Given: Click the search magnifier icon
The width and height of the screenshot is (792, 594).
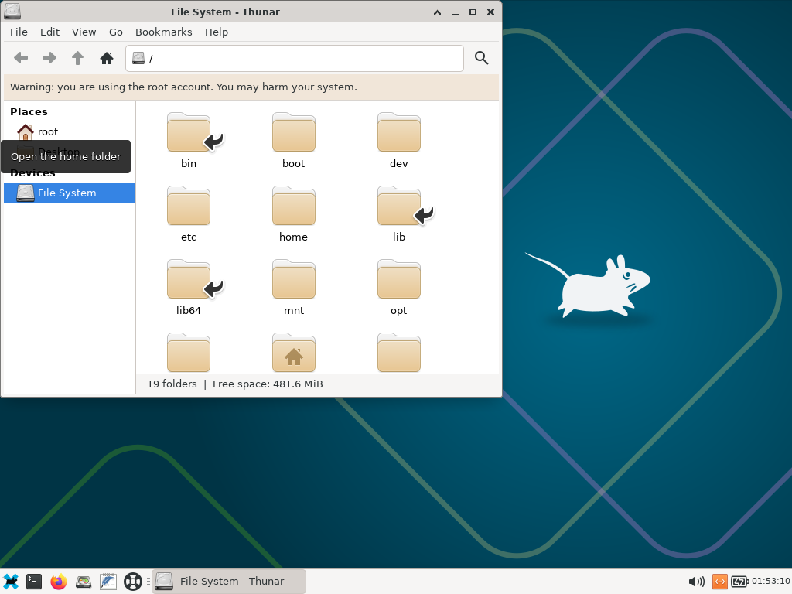Looking at the screenshot, I should click(481, 58).
